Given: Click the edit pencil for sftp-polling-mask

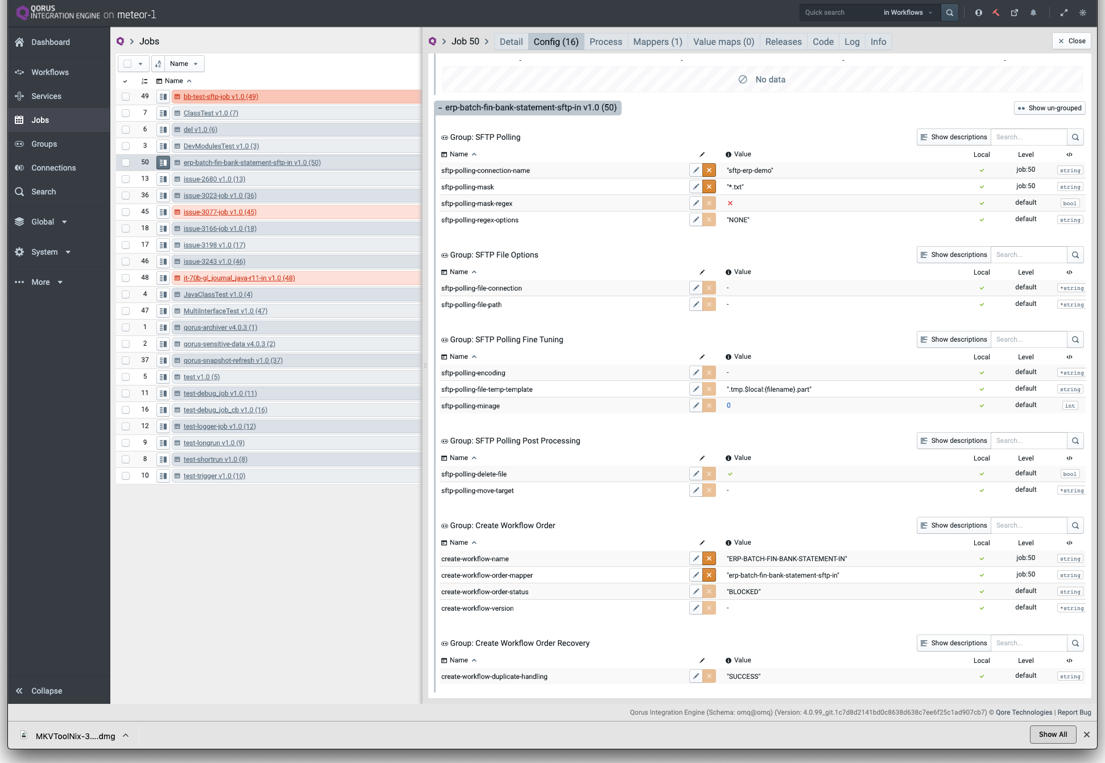Looking at the screenshot, I should 696,186.
